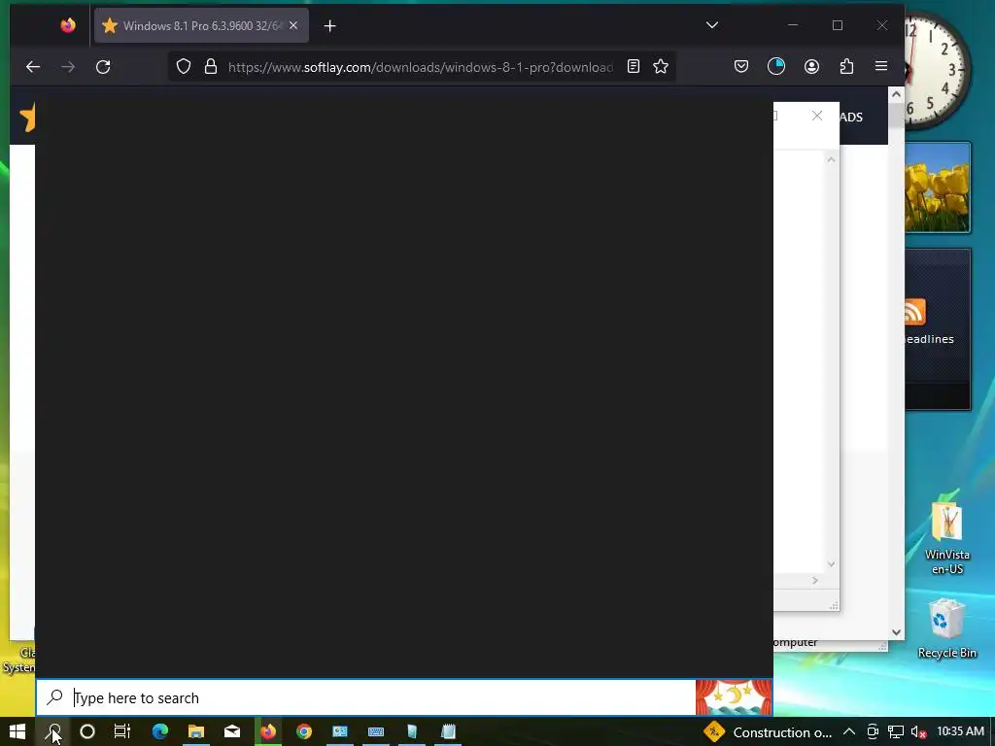This screenshot has width=995, height=746.
Task: Launch Google Chrome from the taskbar
Action: point(304,731)
